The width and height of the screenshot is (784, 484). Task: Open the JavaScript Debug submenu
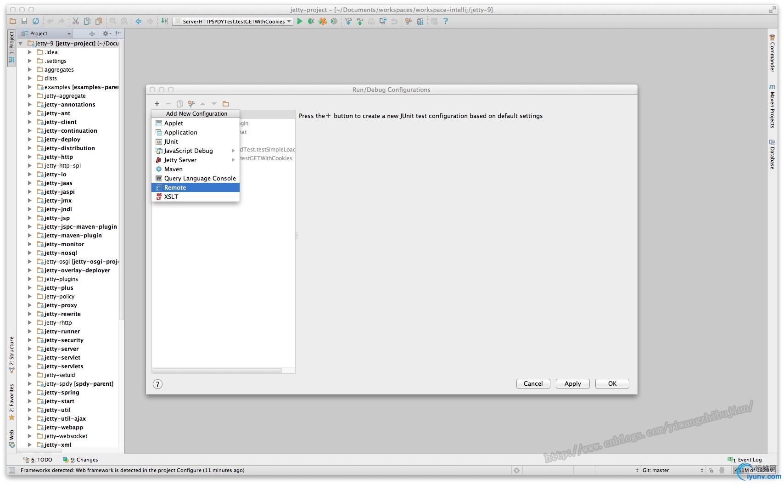click(196, 151)
